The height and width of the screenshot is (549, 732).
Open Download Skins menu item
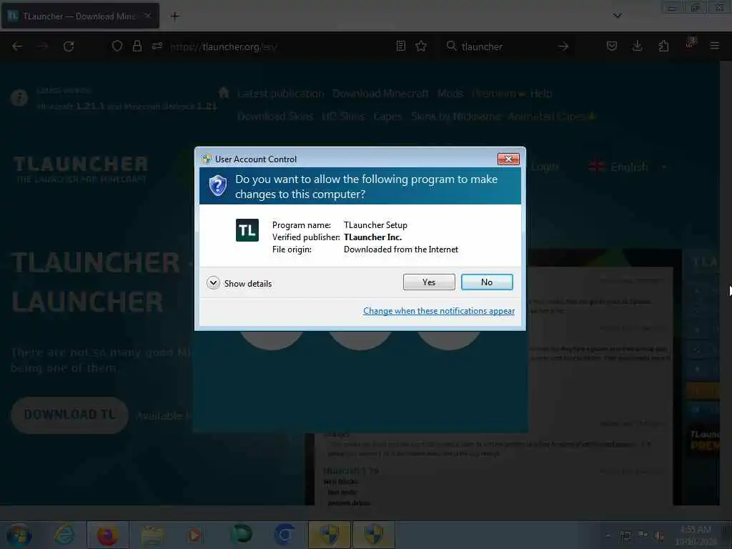pyautogui.click(x=275, y=117)
